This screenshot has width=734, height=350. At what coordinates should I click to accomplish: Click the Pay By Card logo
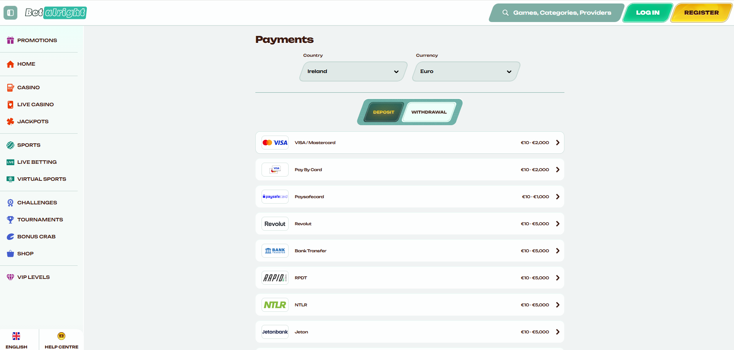pos(275,170)
